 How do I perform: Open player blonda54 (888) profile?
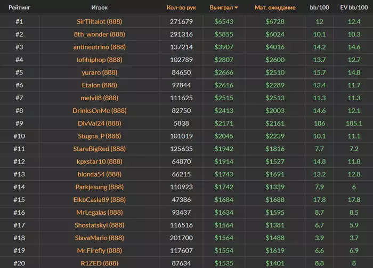100,174
